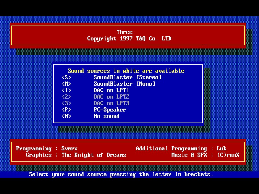Image resolution: width=259 pixels, height=194 pixels.
Task: Hit the <P> bracket shortcut
Action: click(x=66, y=110)
